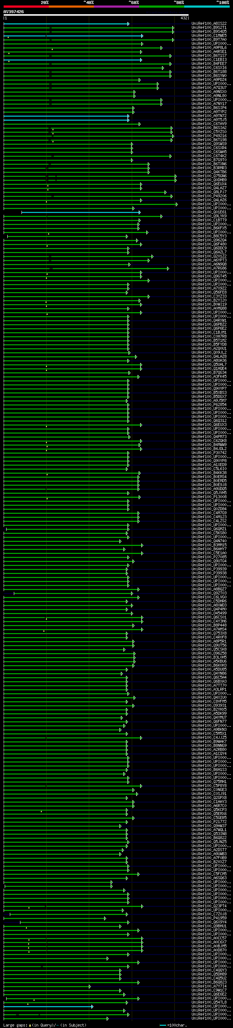Select the UniRef100_O96258 label

coord(209,653)
